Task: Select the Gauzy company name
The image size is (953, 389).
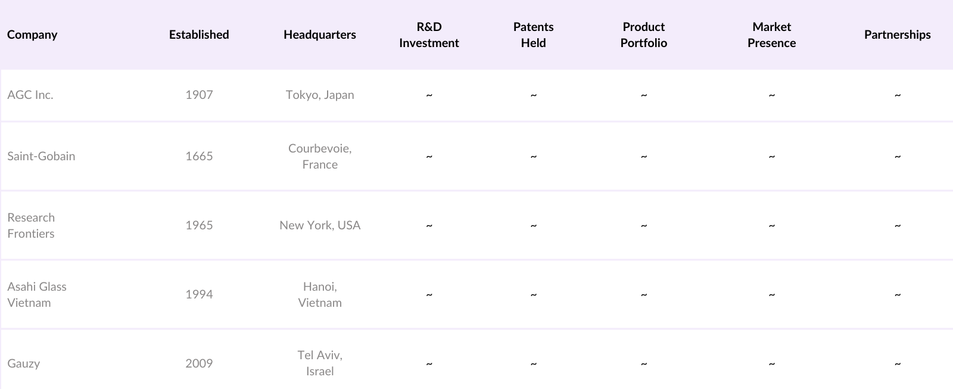Action: coord(24,363)
